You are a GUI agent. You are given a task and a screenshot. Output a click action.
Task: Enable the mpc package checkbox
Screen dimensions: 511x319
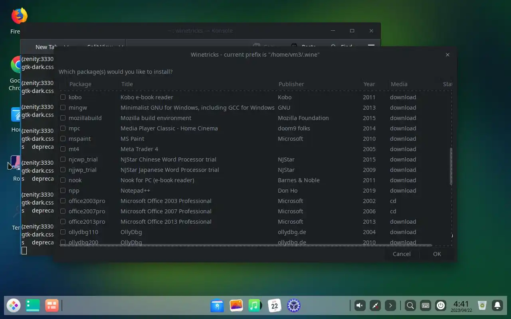63,128
